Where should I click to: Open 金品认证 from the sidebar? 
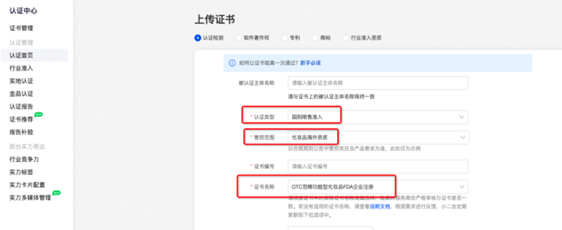point(21,94)
